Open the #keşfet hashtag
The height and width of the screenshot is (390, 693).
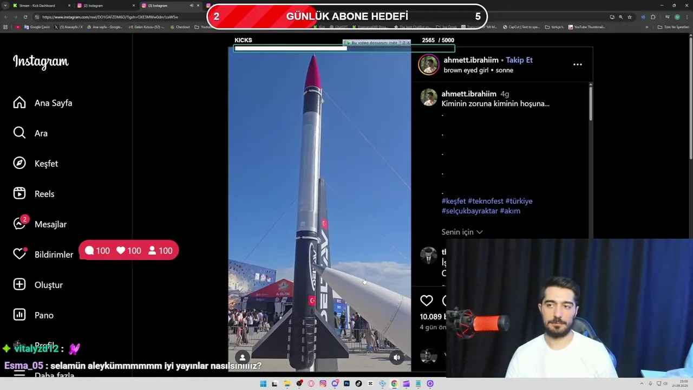(454, 201)
